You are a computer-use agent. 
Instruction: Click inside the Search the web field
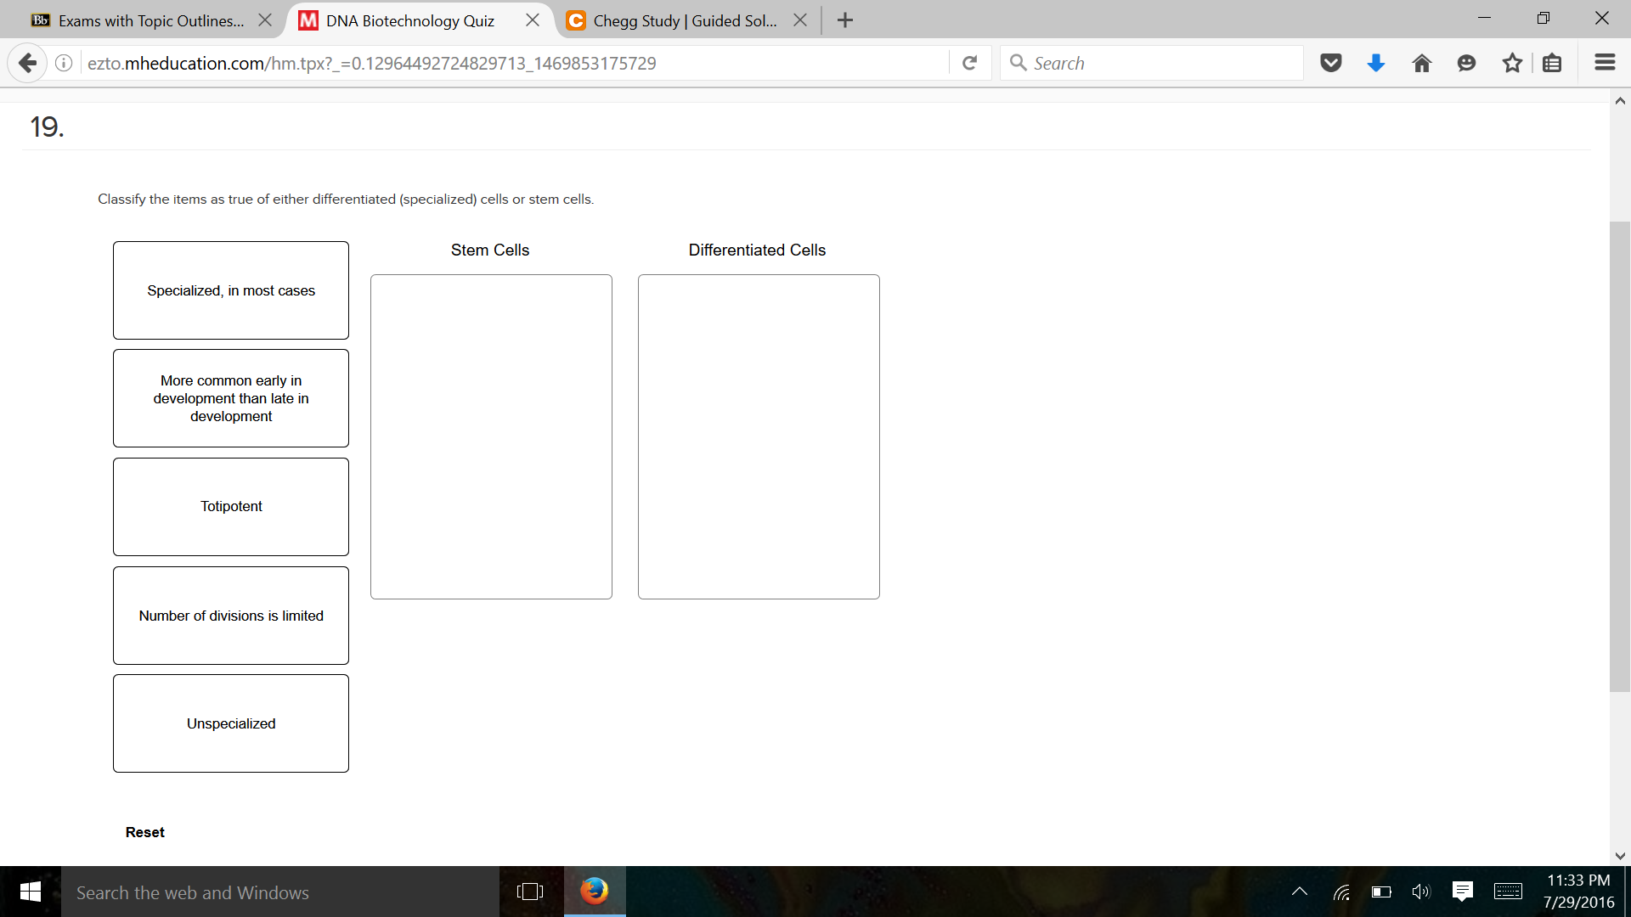(x=255, y=892)
